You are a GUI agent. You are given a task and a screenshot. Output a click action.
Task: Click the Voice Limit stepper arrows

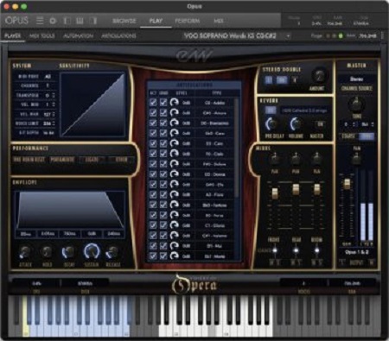(x=54, y=123)
